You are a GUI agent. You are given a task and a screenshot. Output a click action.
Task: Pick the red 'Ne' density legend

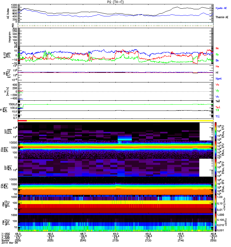[217, 66]
